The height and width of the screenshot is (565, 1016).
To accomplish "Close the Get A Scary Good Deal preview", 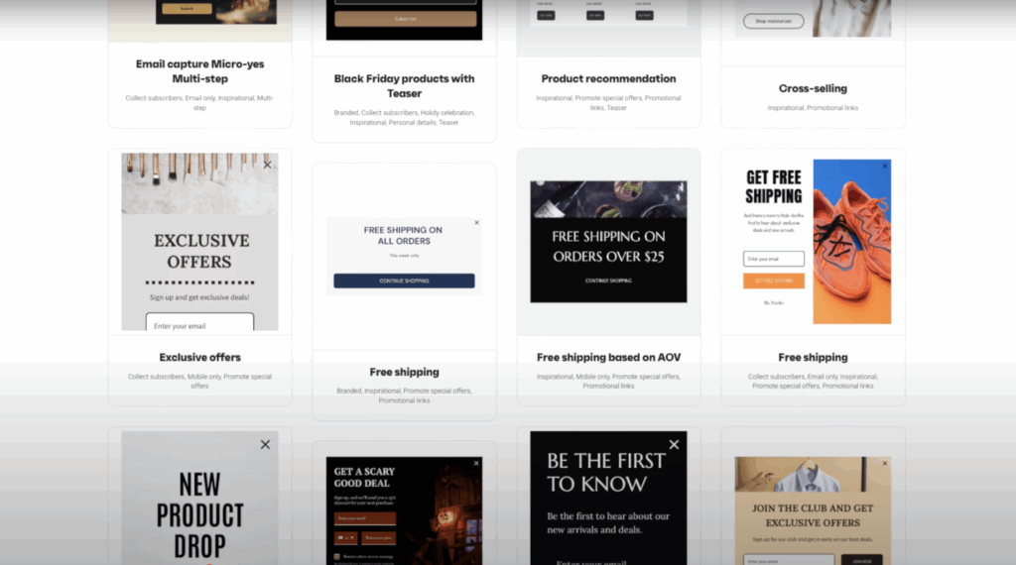I will point(476,463).
